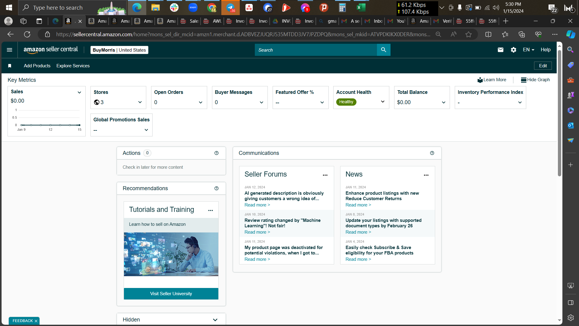The width and height of the screenshot is (579, 326).
Task: Open Zoom from the taskbar
Action: [x=193, y=8]
